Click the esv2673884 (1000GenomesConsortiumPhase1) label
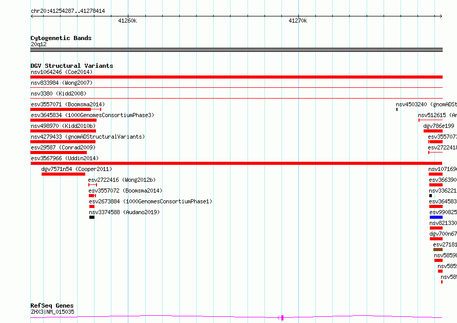457x323 pixels. tap(150, 201)
